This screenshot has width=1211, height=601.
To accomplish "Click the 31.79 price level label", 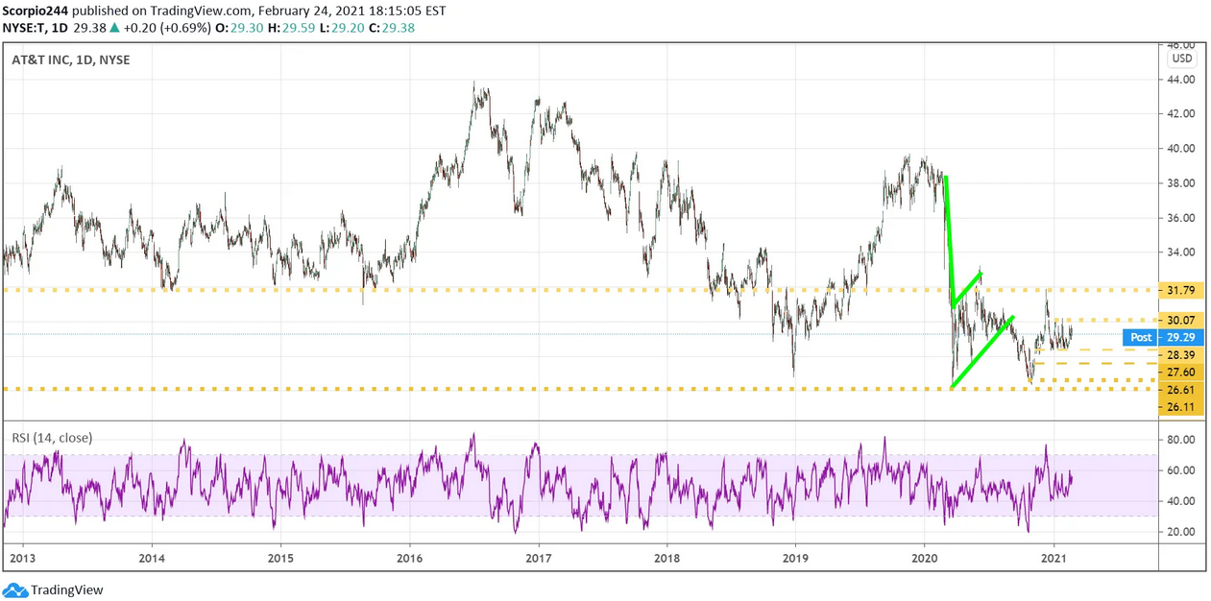I will pos(1182,289).
